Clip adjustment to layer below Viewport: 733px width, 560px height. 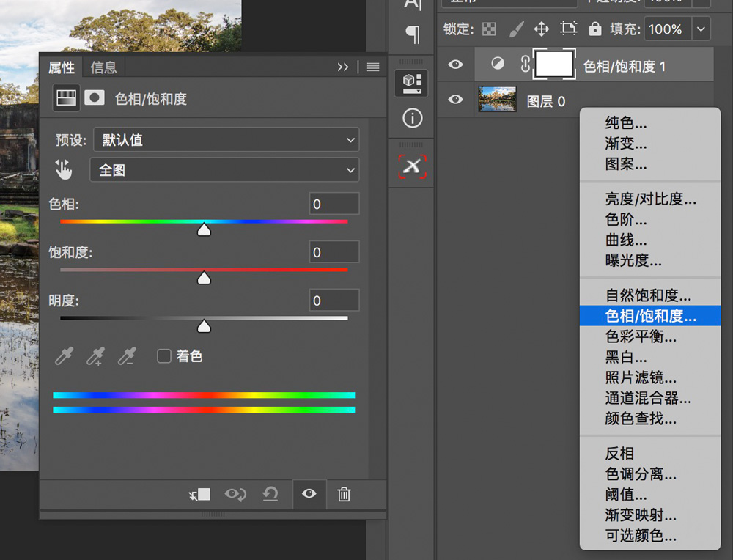click(199, 494)
